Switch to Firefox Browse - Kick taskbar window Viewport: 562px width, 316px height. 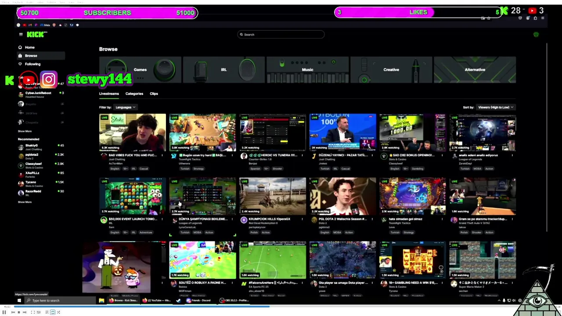click(x=123, y=301)
